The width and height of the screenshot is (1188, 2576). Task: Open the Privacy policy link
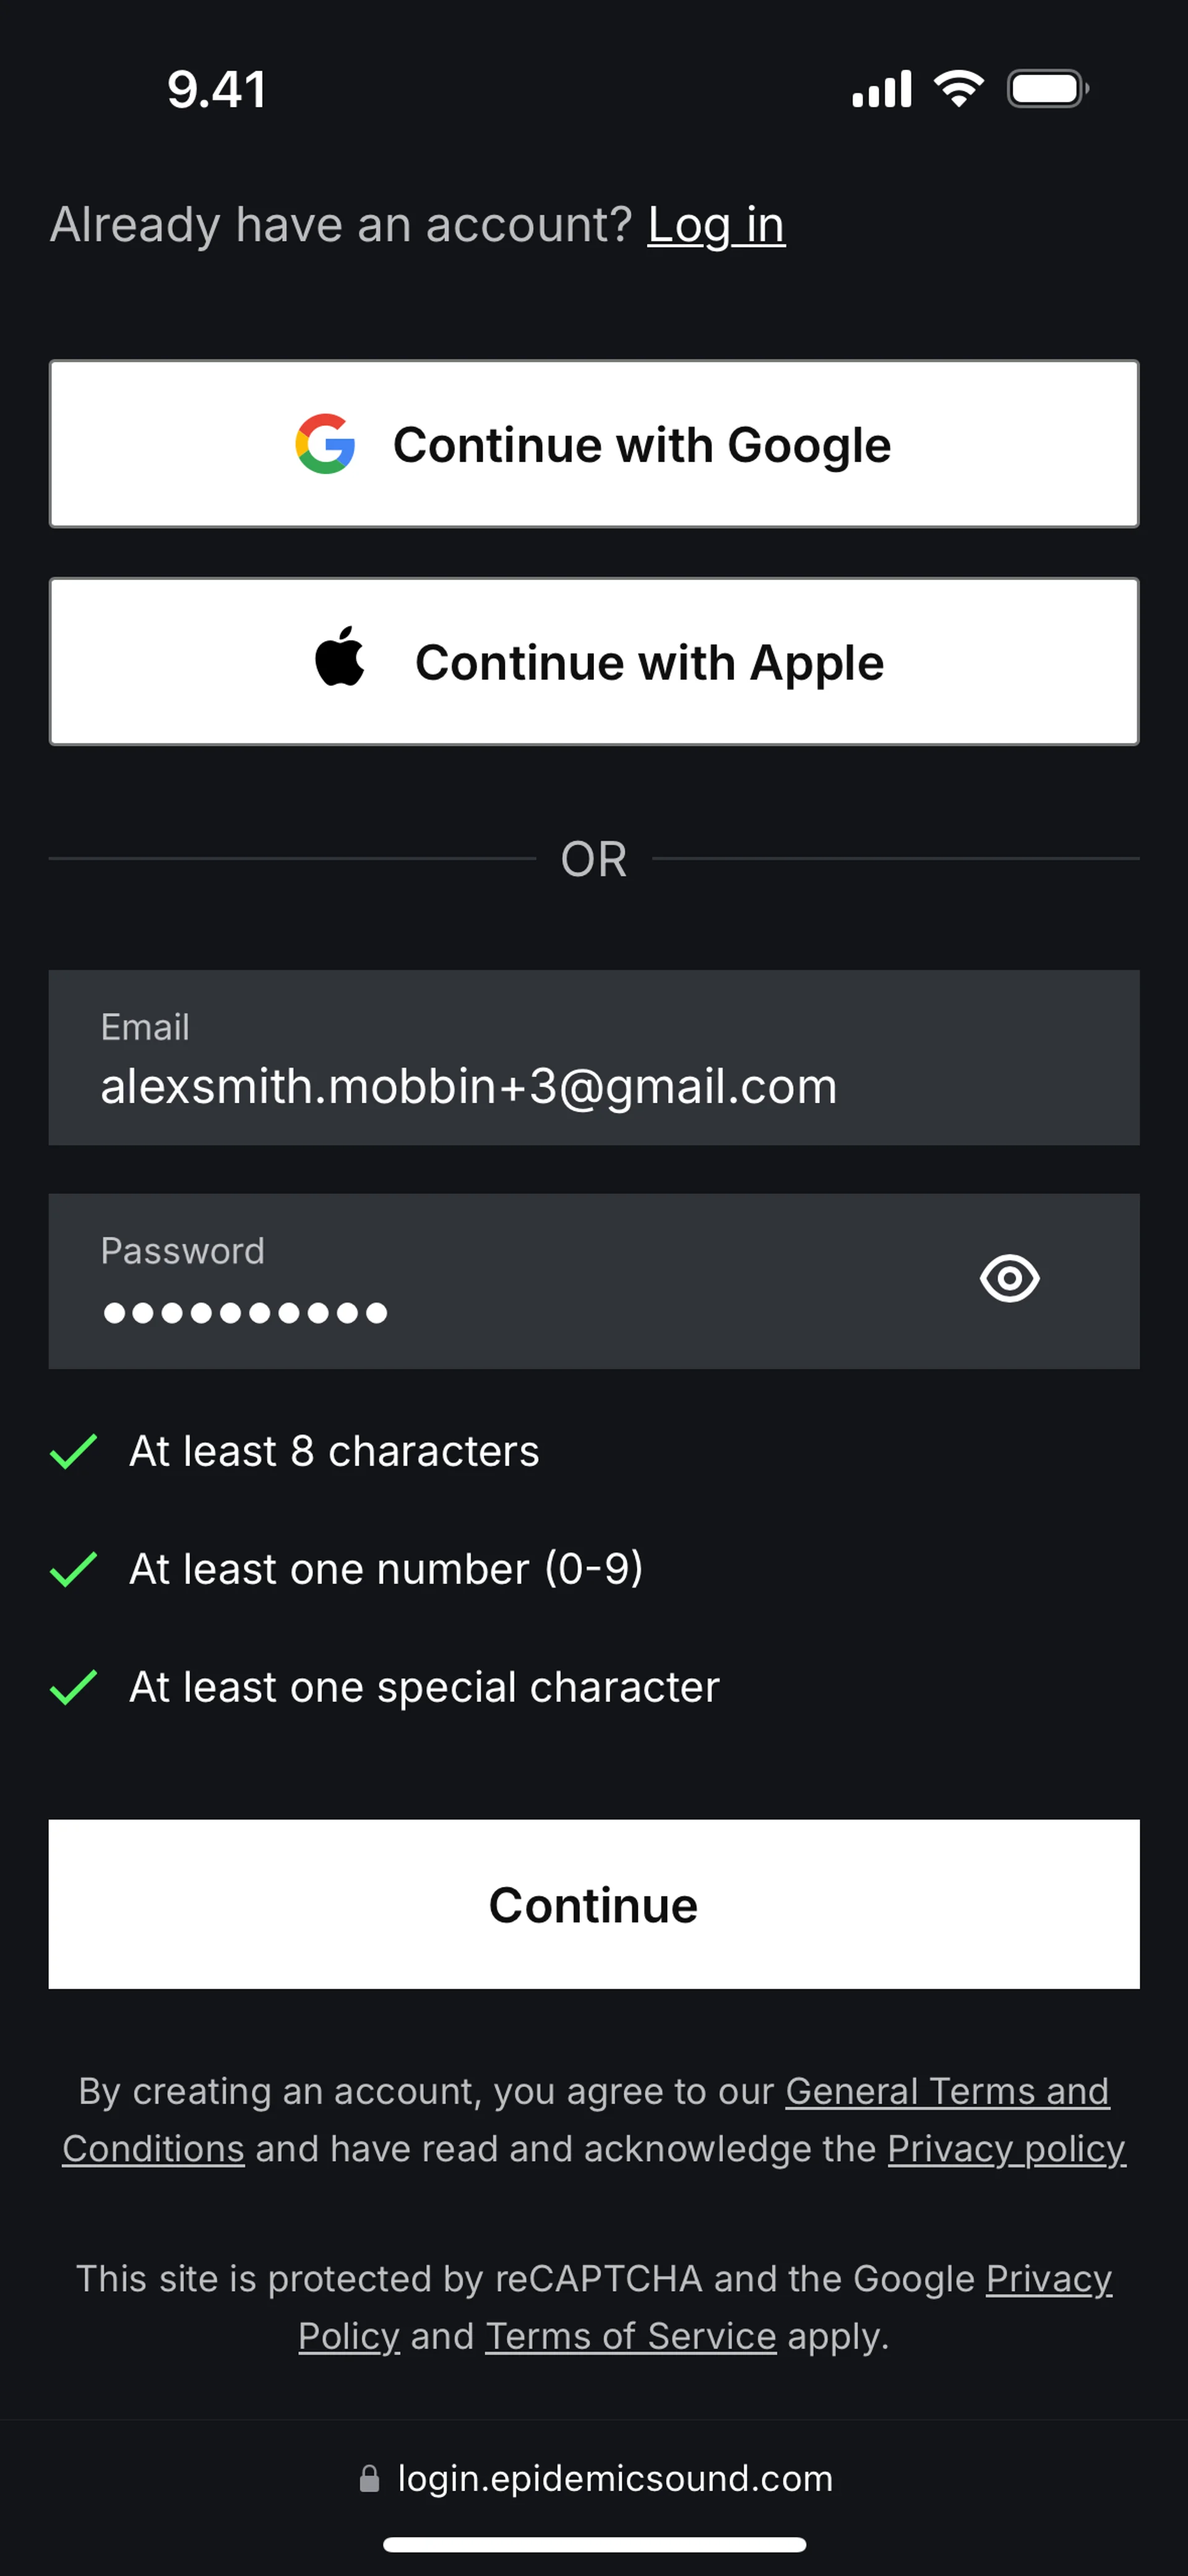click(1006, 2148)
